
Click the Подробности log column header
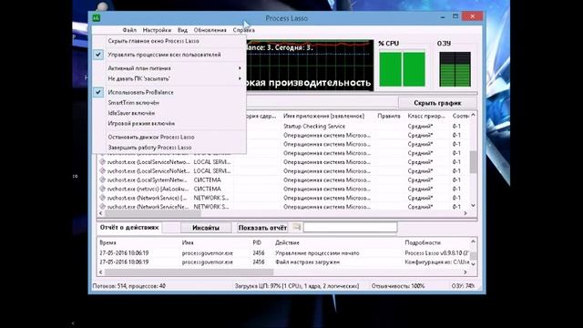pyautogui.click(x=423, y=242)
